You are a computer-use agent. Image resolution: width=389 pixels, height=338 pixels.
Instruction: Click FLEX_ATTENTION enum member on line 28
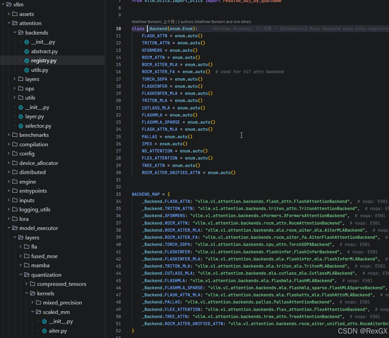tap(160, 158)
